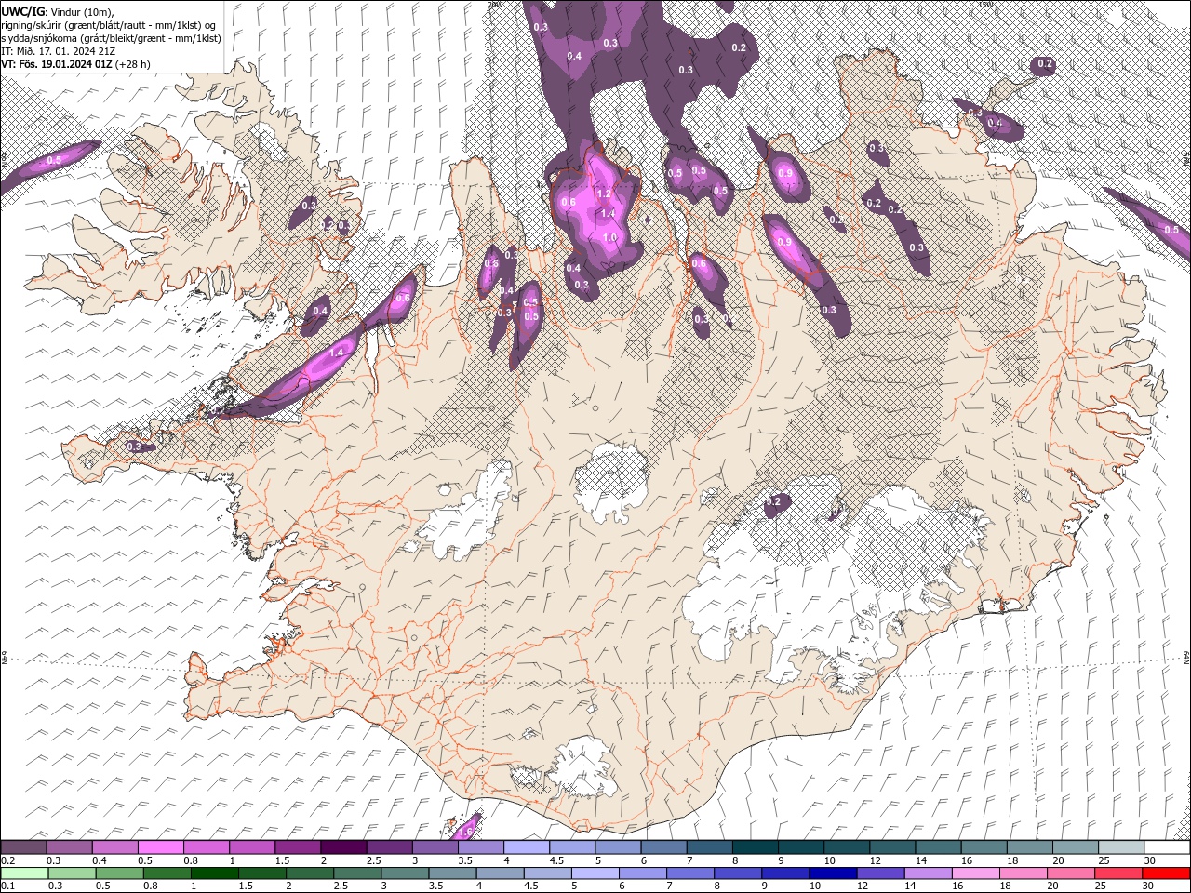Pick the white 30 swatch in the upper legend row

(1167, 847)
